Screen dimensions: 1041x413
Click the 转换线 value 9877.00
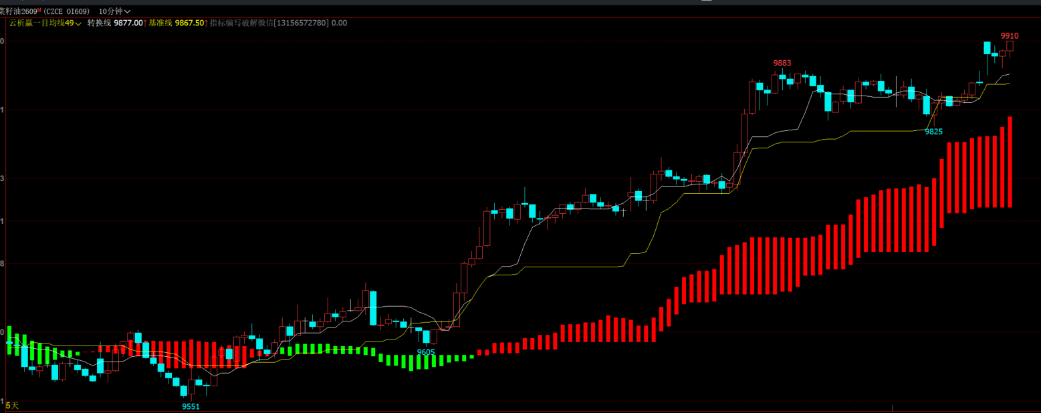coord(128,23)
